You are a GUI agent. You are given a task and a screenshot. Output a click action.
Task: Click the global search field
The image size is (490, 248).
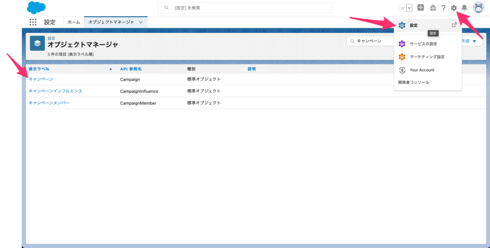point(245,8)
